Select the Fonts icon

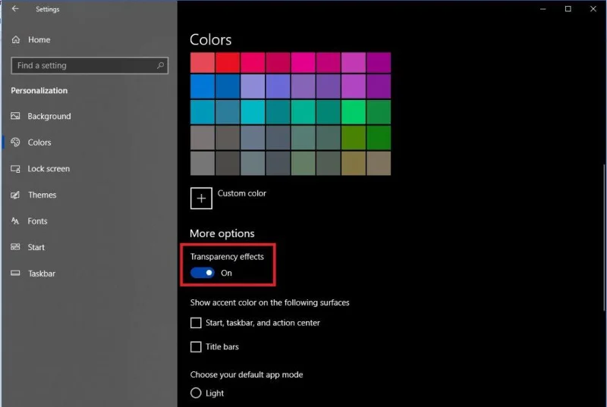15,221
